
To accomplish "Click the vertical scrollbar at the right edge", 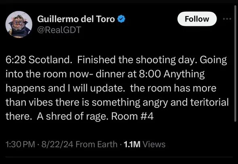I will pos(235,63).
